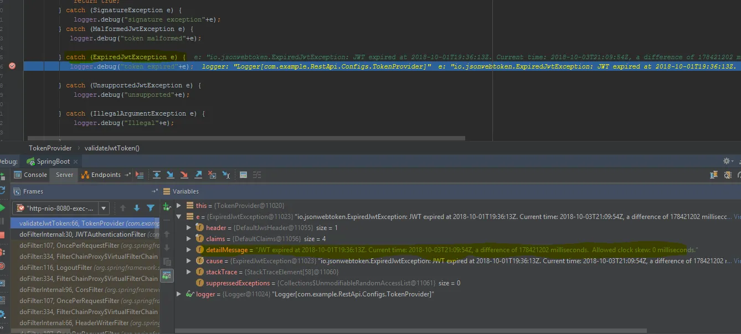Click the duplicate watch icon in Variables sidebar
The height and width of the screenshot is (334, 741).
(x=167, y=262)
